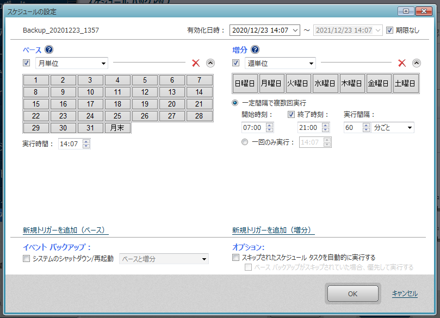Delete the base trigger with red X
440x318 pixels.
196,63
